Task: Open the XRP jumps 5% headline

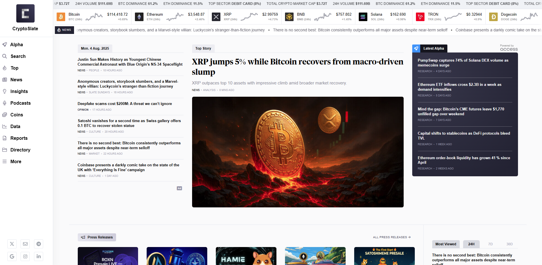Action: click(x=298, y=67)
